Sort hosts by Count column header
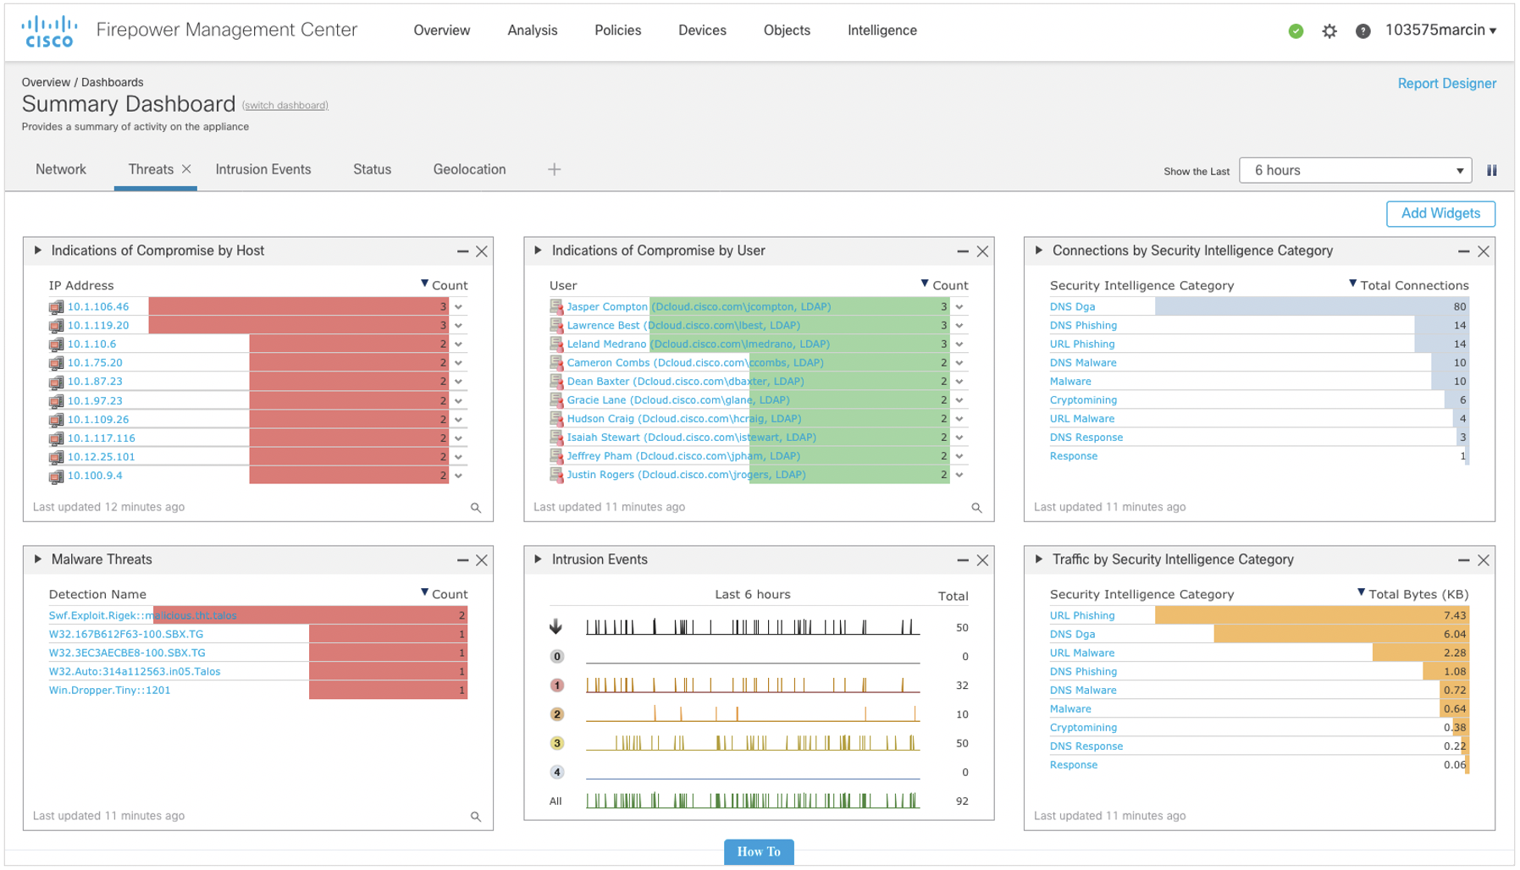1520x870 pixels. tap(445, 285)
